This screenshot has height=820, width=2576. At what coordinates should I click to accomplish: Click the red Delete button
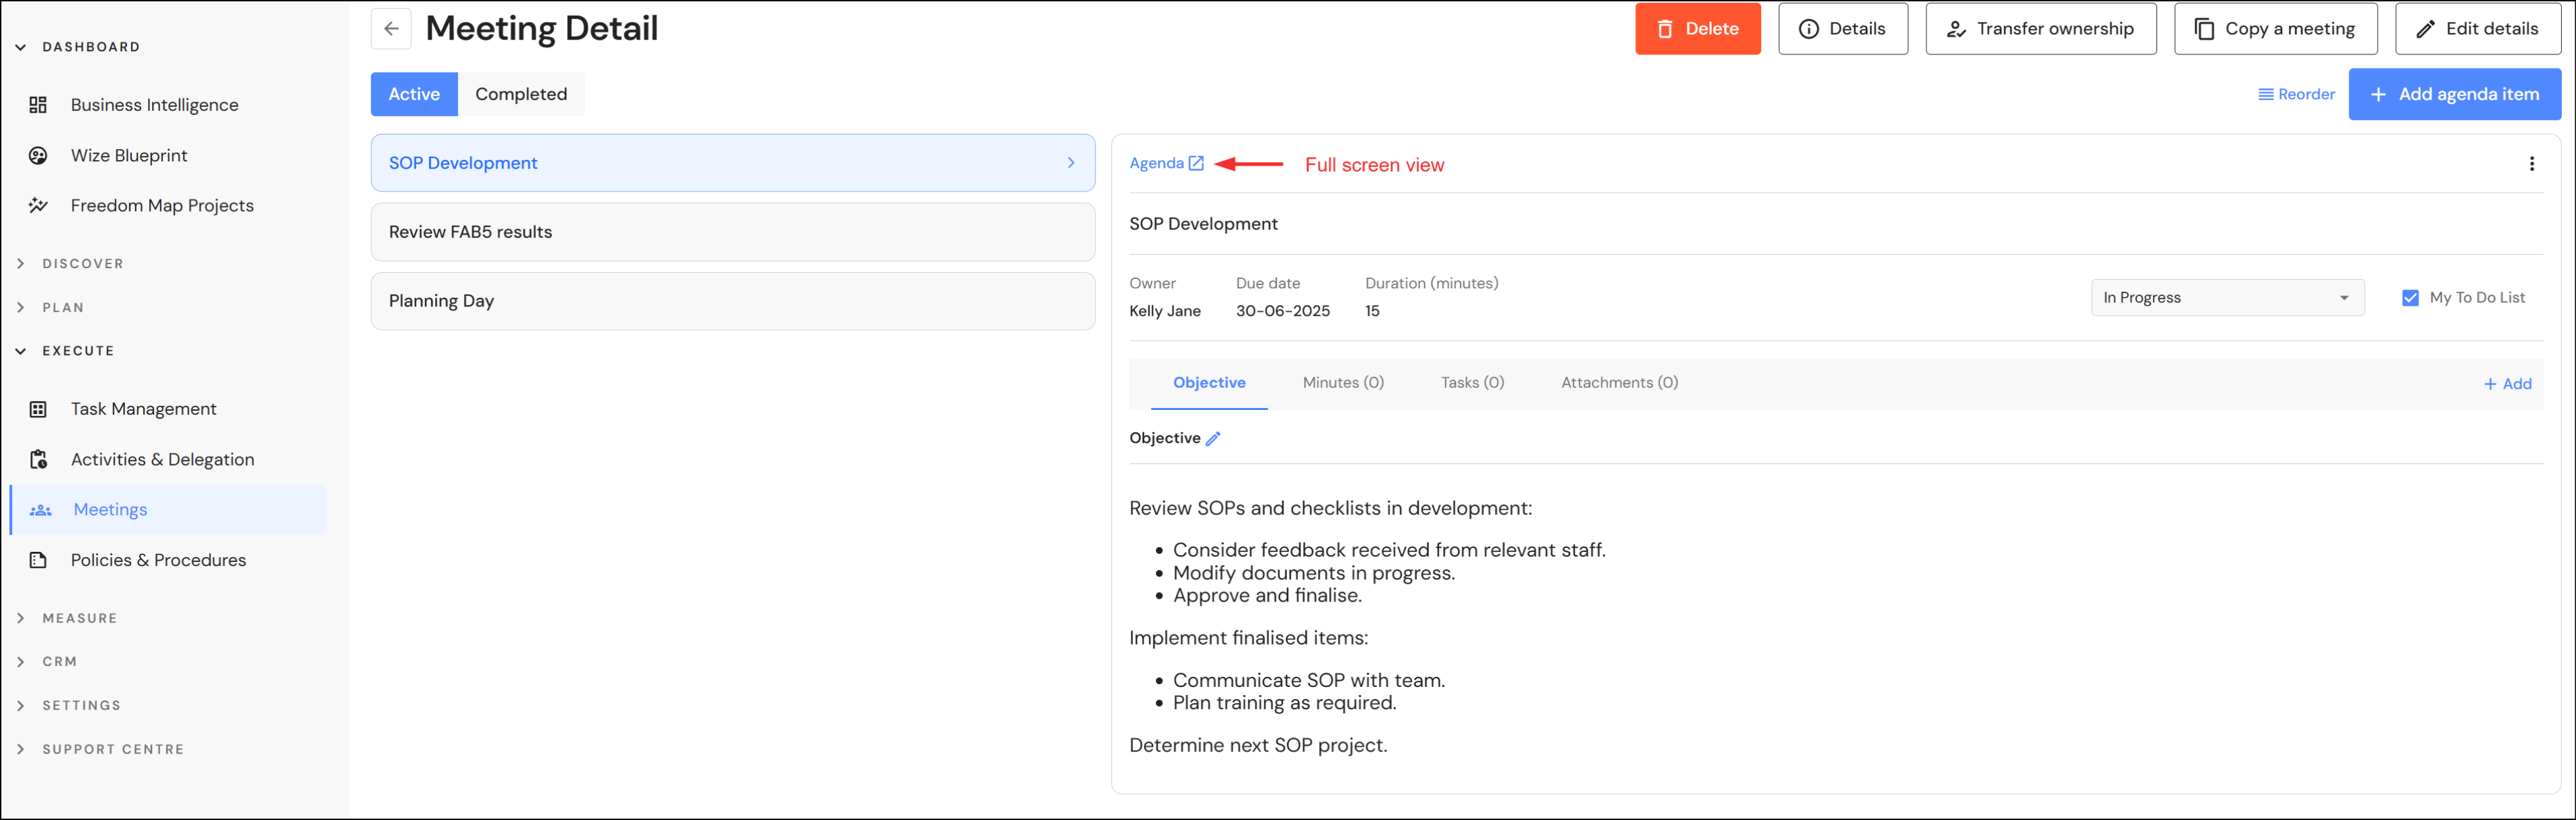(x=1697, y=29)
